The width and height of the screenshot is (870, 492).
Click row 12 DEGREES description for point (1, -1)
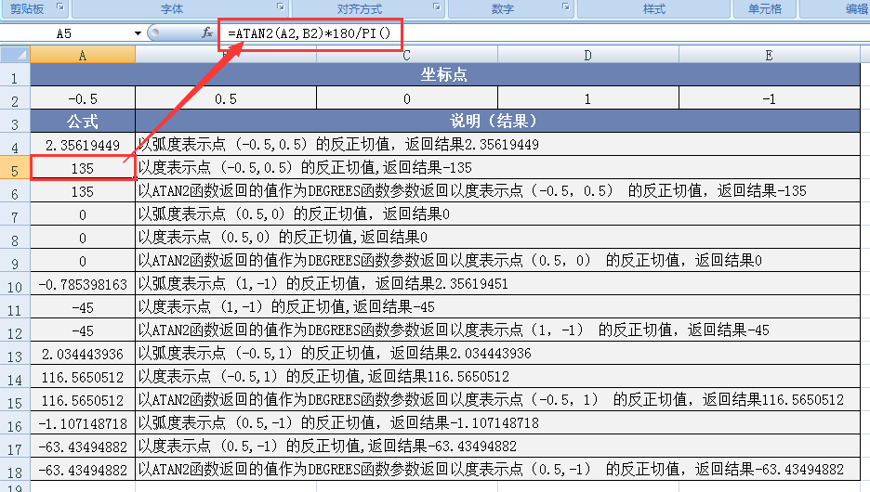[x=497, y=331]
